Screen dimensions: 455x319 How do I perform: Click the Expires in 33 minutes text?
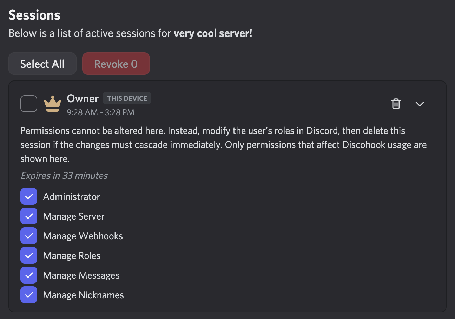tap(64, 175)
